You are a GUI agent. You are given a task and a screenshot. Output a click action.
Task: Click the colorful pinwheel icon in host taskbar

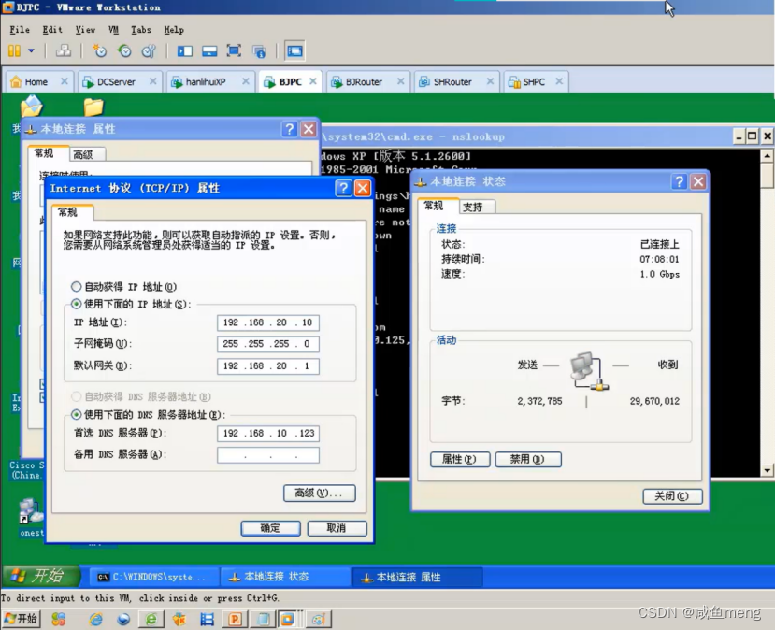(59, 619)
